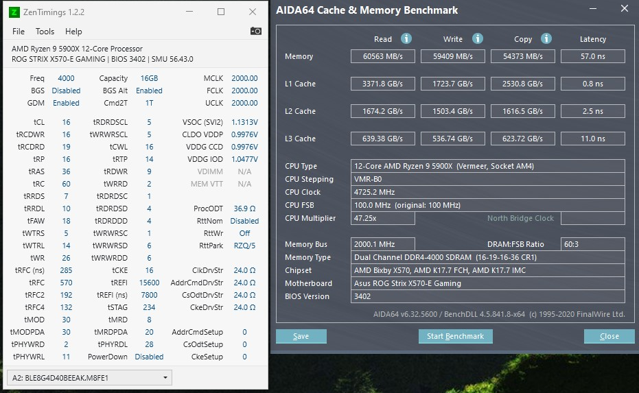Click the Memory Latency 57.0 ns field
Screen dimensions: 639x393
pyautogui.click(x=593, y=56)
